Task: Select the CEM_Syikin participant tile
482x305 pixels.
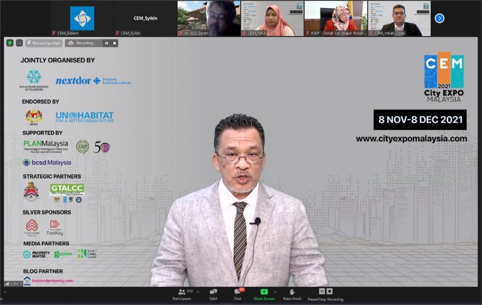Action: pos(145,18)
